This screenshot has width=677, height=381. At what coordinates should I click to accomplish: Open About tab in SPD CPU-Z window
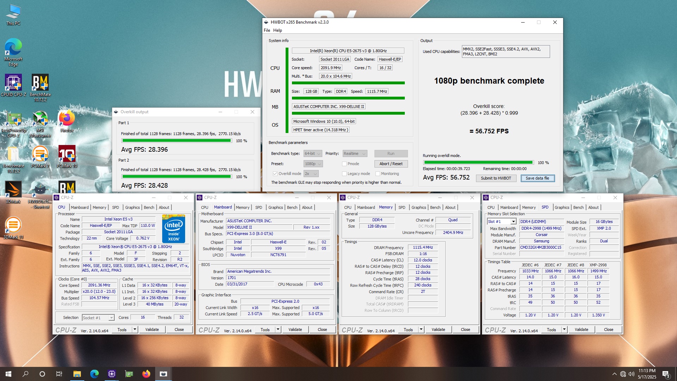(593, 207)
